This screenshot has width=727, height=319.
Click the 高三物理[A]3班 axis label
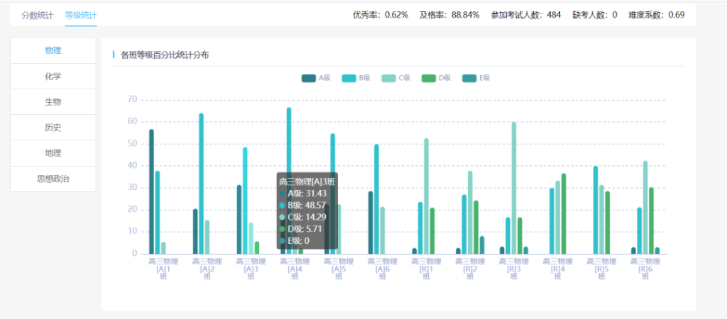tap(251, 269)
